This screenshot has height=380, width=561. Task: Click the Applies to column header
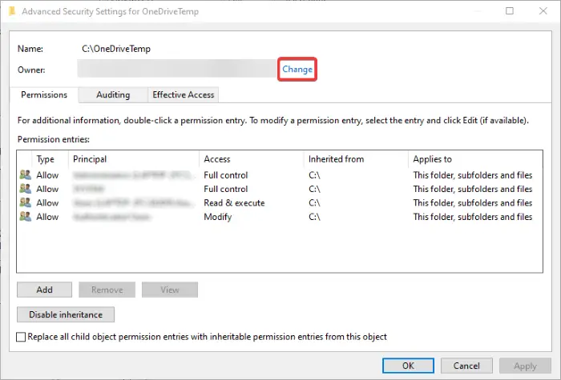[475, 159]
